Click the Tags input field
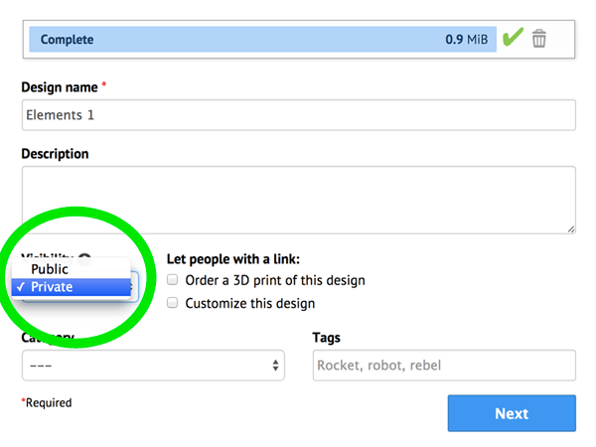The width and height of the screenshot is (596, 447). 444,366
